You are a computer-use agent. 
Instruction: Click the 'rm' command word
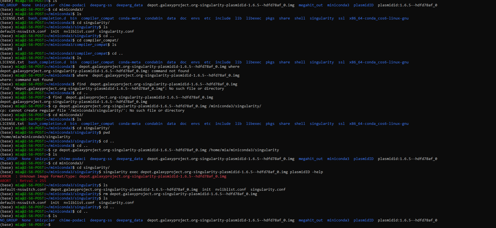[x=105, y=194]
